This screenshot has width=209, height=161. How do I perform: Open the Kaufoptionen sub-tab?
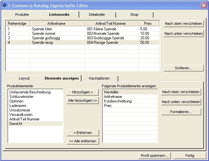click(x=99, y=78)
